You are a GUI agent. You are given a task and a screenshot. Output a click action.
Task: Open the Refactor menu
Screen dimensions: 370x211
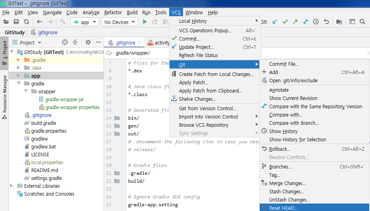click(113, 13)
